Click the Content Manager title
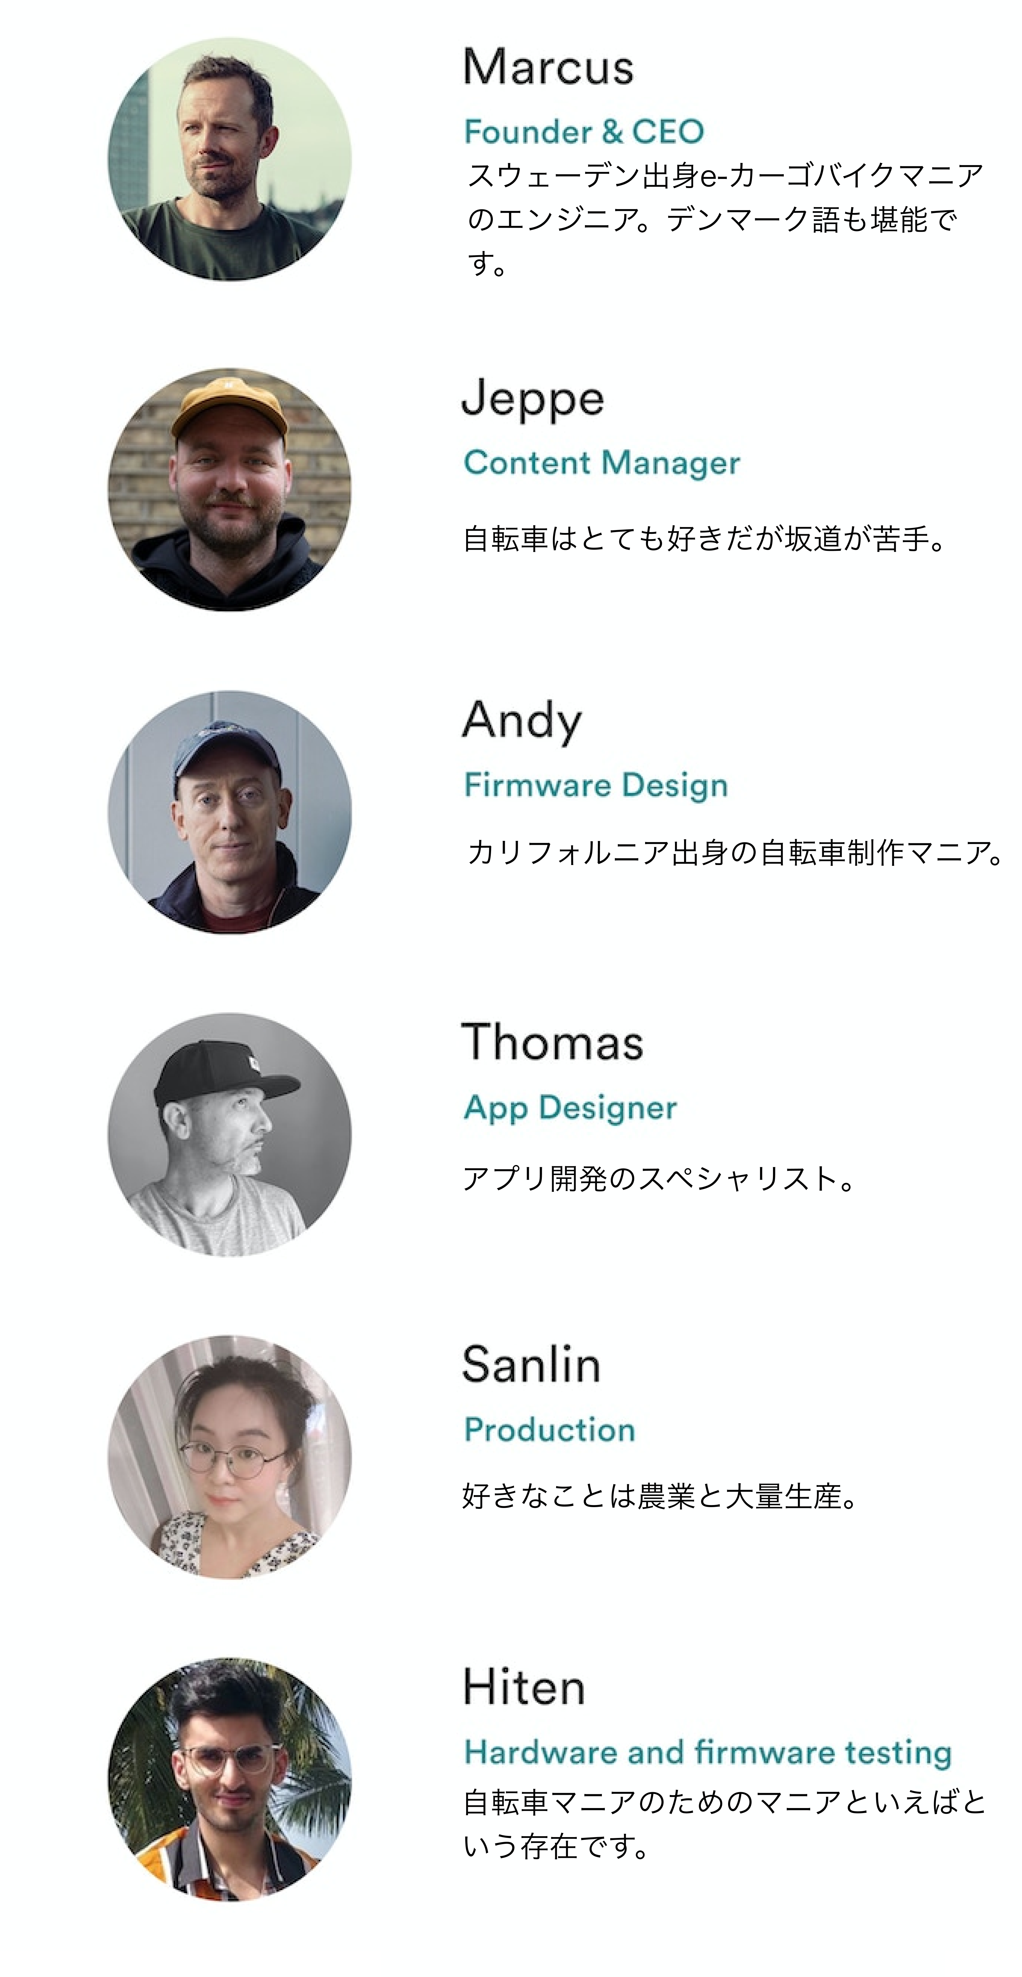 pyautogui.click(x=602, y=463)
